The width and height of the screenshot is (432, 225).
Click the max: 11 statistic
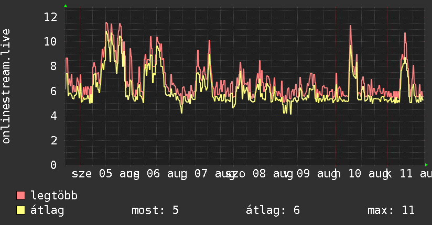(391, 210)
